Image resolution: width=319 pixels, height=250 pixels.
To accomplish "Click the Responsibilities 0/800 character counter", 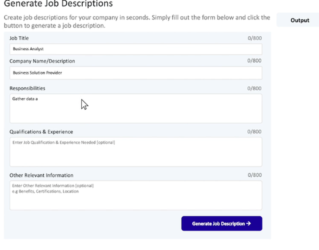I will [x=255, y=89].
